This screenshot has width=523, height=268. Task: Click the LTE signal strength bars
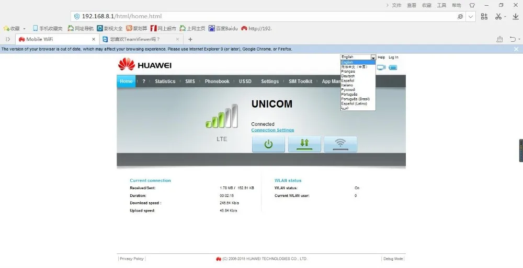coord(222,116)
